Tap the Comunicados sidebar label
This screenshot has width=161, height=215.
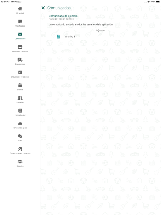coord(20,39)
